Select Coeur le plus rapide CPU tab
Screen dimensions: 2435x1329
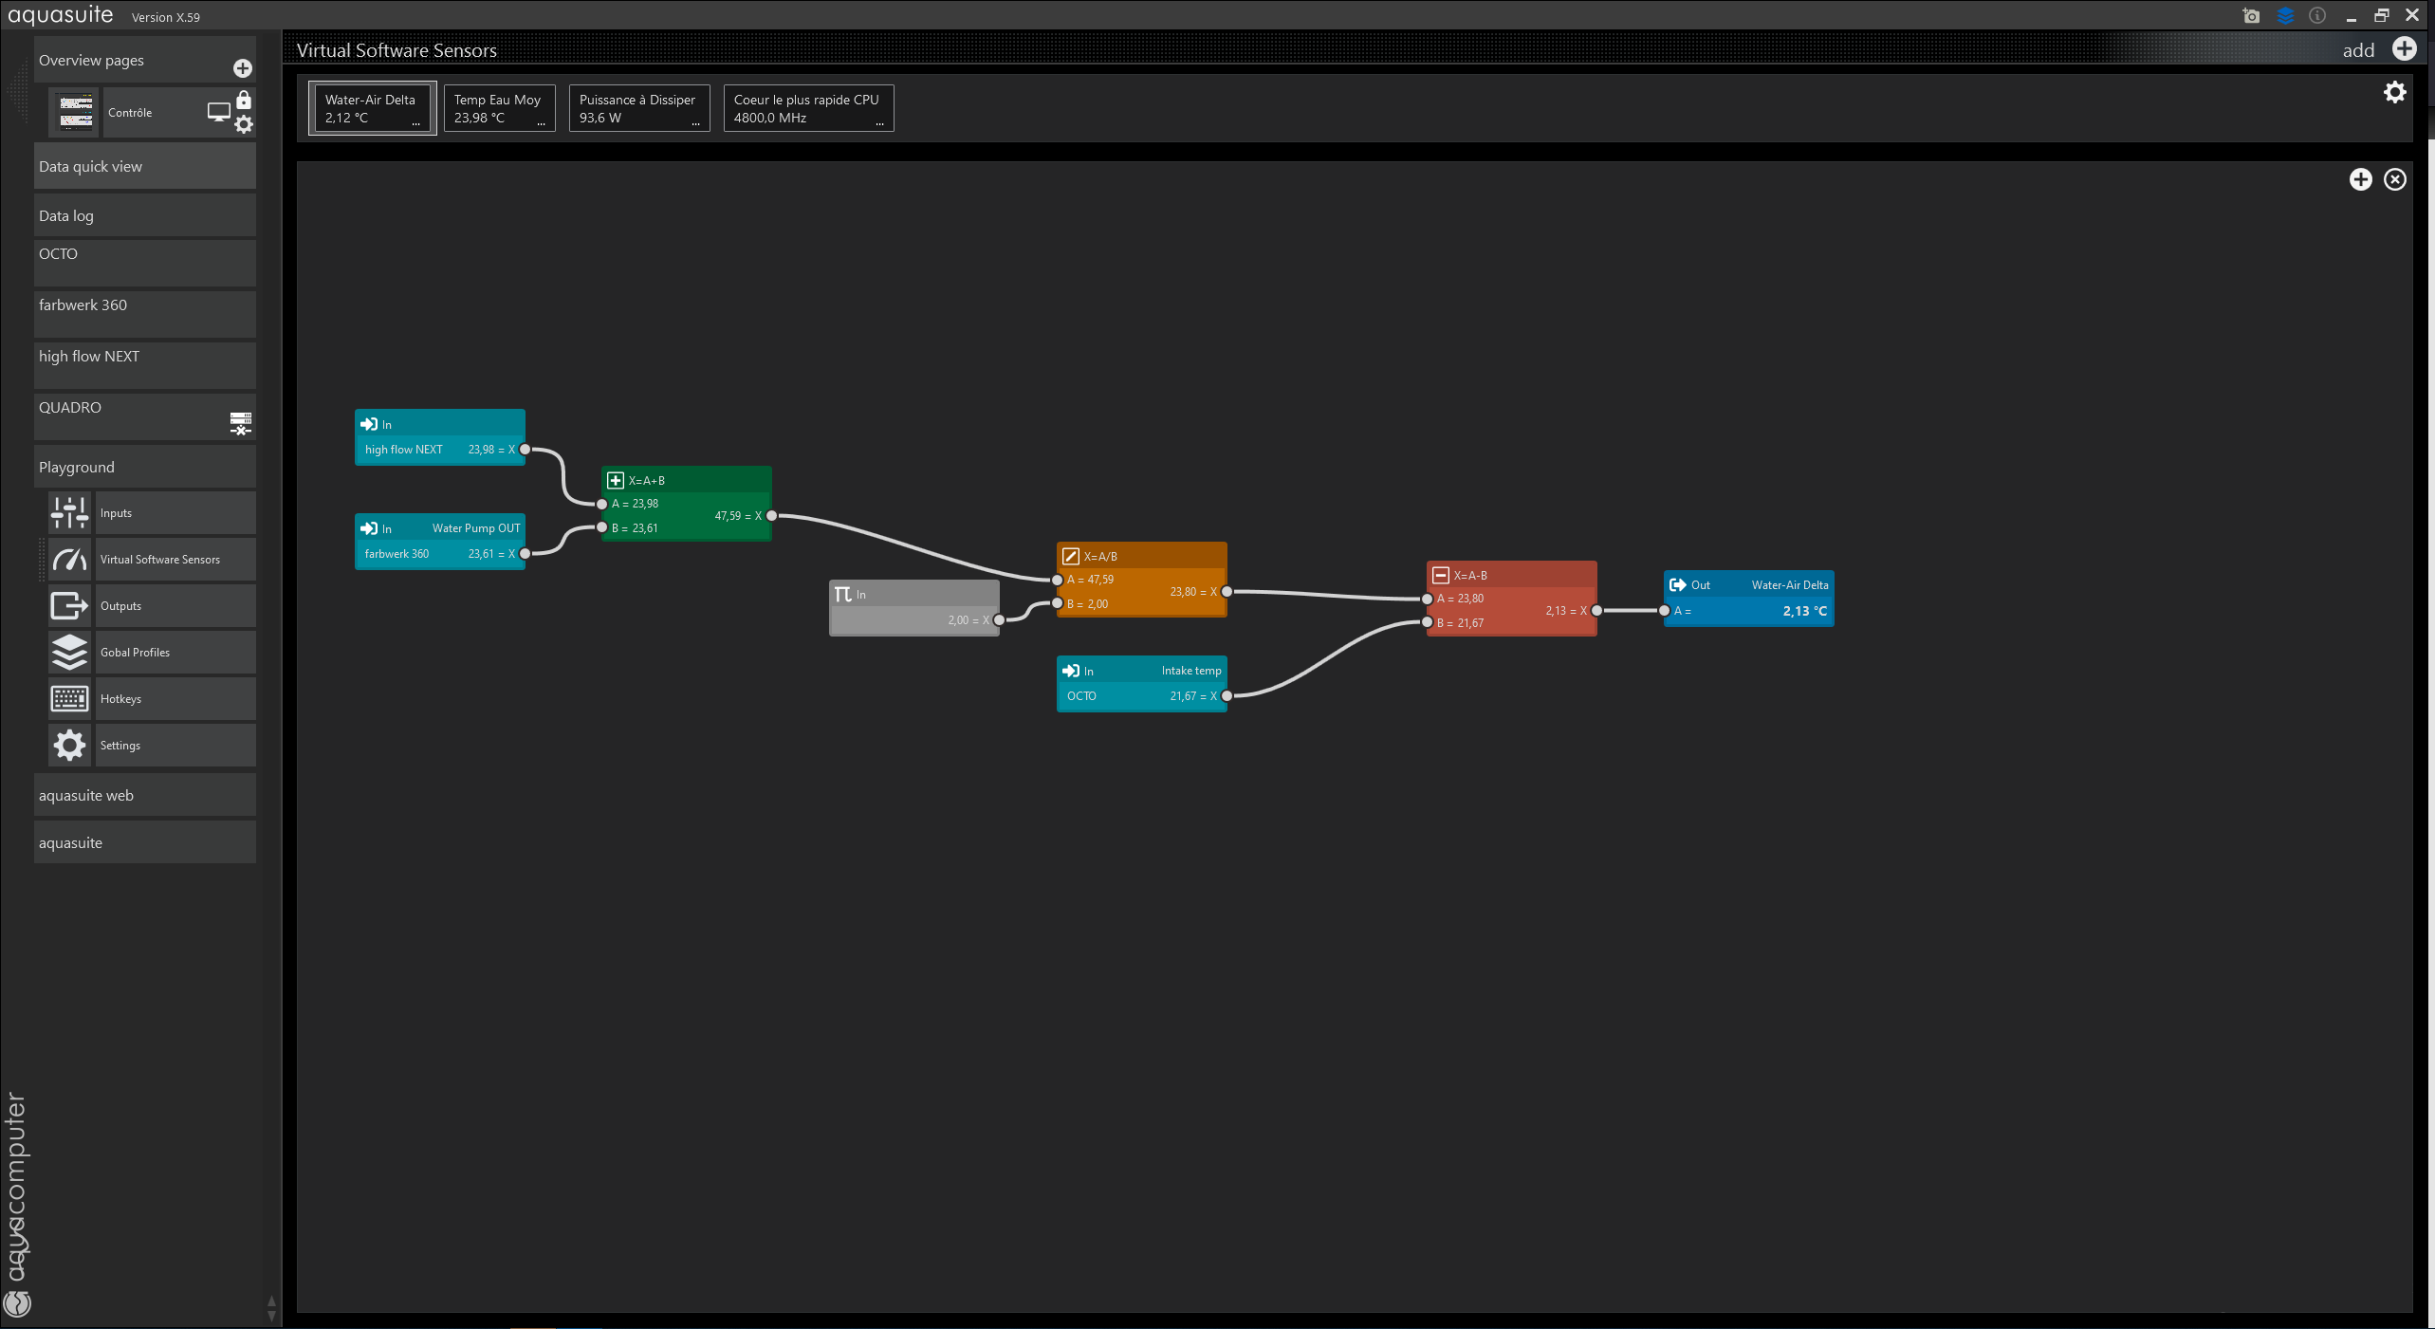point(808,108)
